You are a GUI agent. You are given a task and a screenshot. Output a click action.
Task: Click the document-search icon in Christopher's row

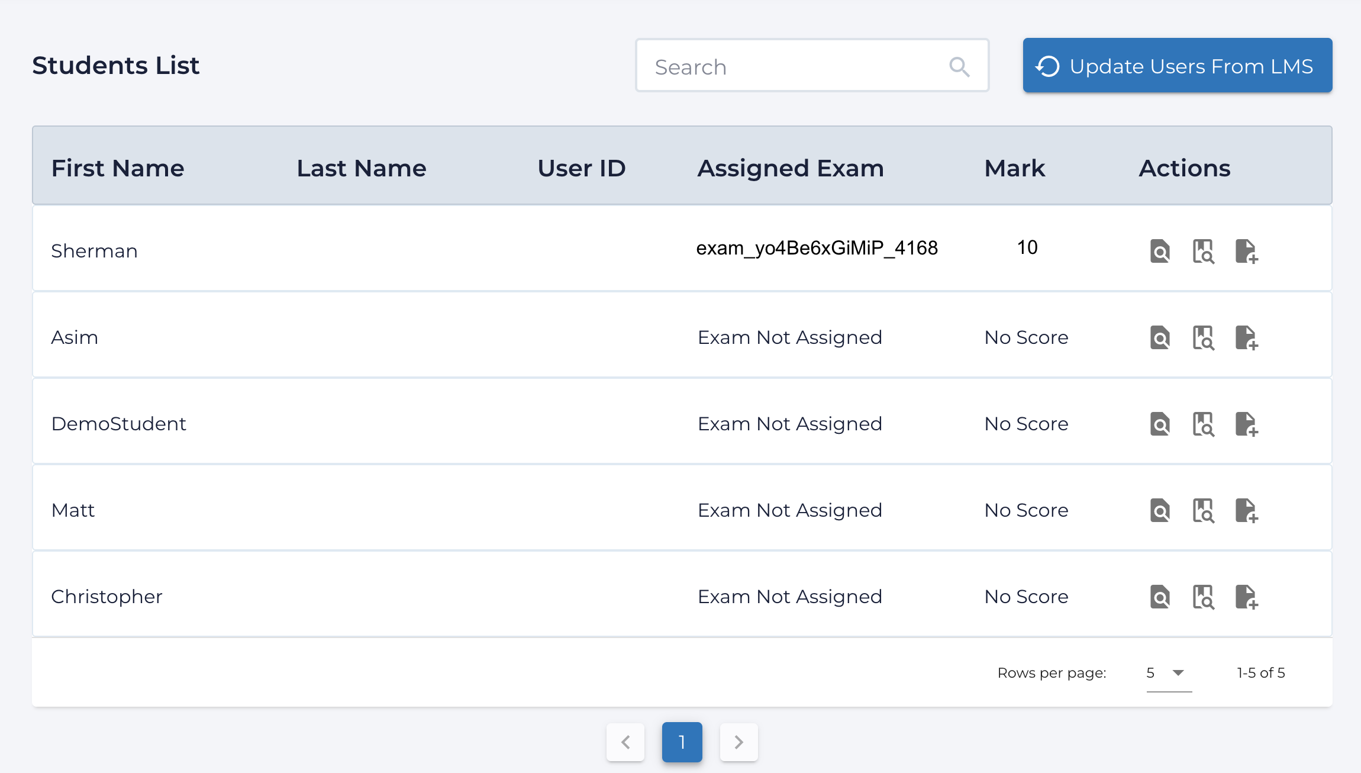point(1160,597)
